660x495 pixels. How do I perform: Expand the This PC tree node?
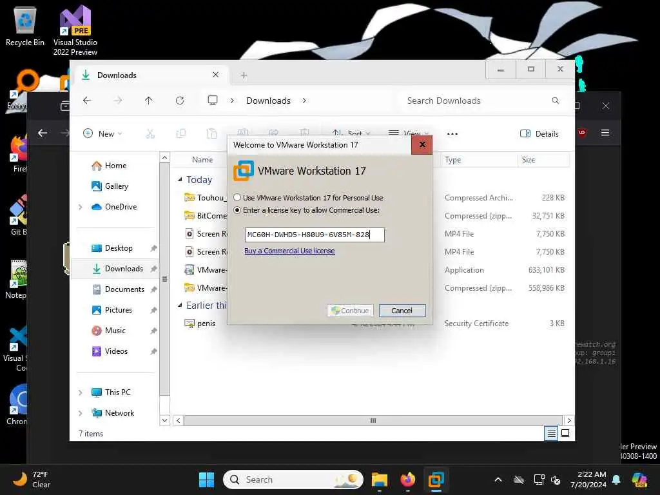(x=81, y=393)
